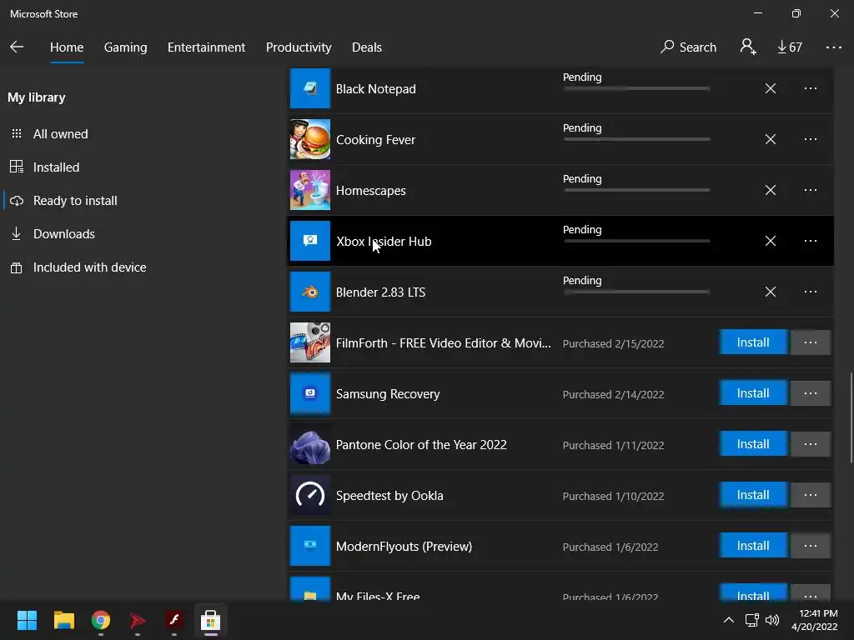The height and width of the screenshot is (640, 854).
Task: Switch to the Entertainment tab
Action: pos(207,47)
